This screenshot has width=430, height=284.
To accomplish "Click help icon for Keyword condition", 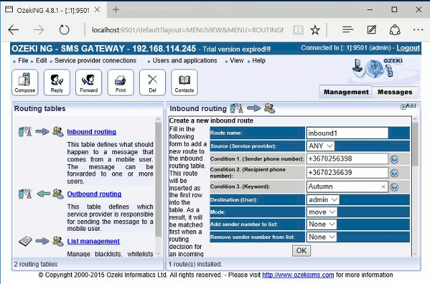I will [394, 187].
